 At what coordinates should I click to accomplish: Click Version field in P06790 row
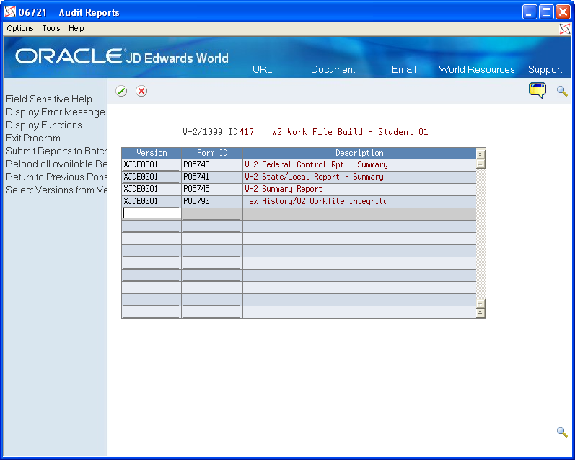click(152, 201)
